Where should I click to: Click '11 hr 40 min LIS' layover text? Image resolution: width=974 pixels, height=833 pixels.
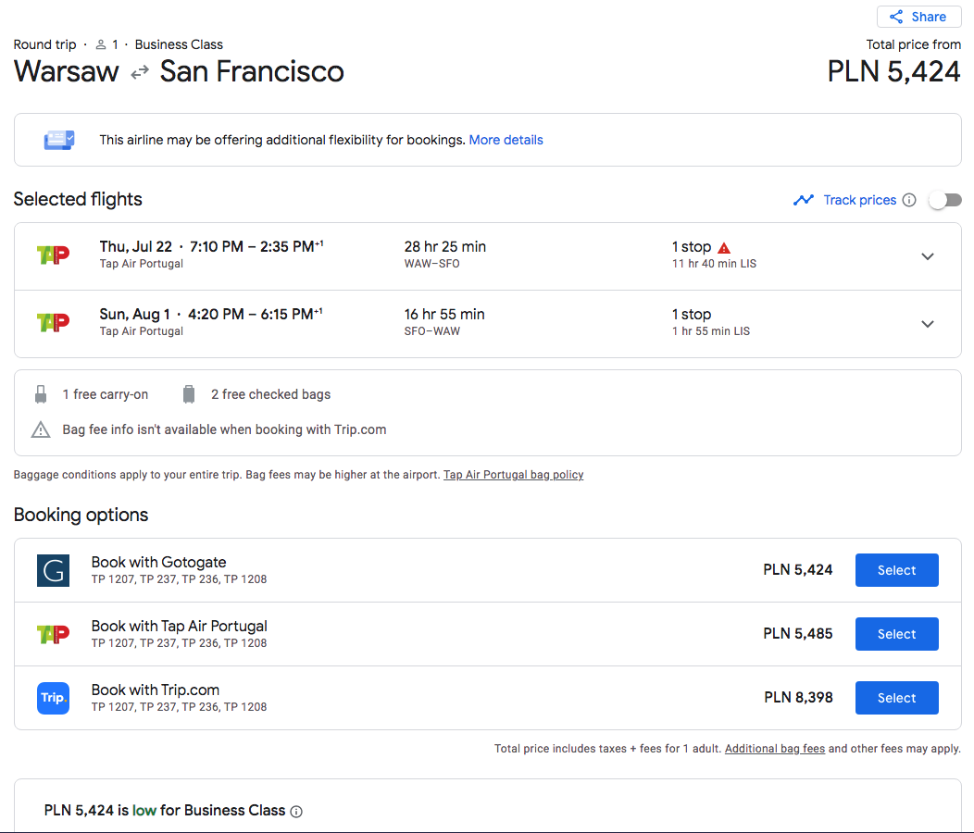pyautogui.click(x=714, y=264)
